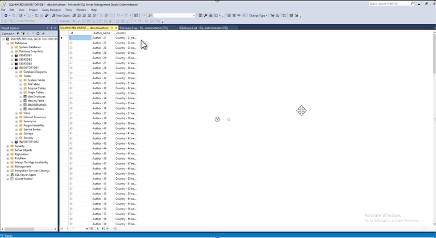436x238 pixels.
Task: Open the File menu
Action: click(x=3, y=10)
